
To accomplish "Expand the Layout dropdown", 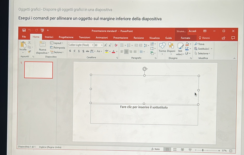I will tap(57, 43).
